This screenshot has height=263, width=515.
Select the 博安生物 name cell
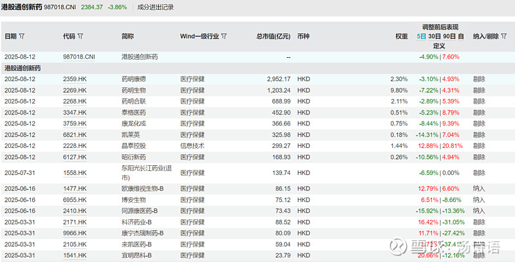(134, 200)
